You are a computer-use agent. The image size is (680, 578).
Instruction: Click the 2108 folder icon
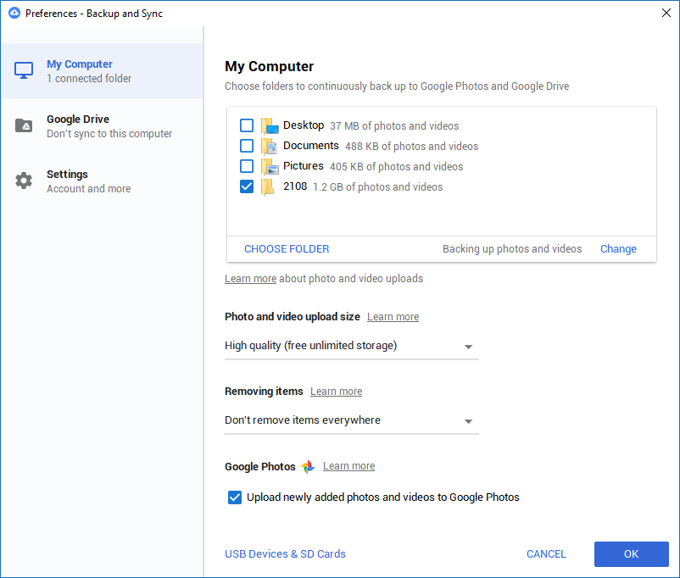click(268, 187)
